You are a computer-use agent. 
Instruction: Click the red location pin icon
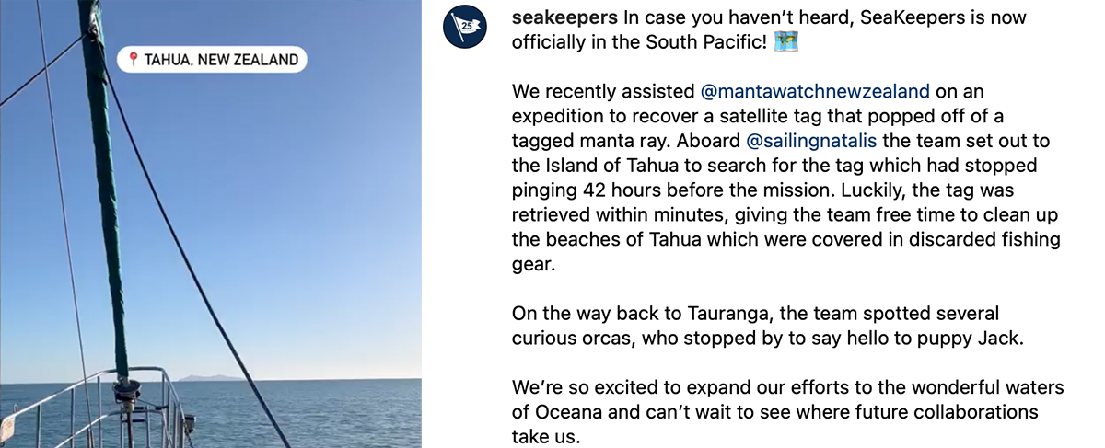134,61
